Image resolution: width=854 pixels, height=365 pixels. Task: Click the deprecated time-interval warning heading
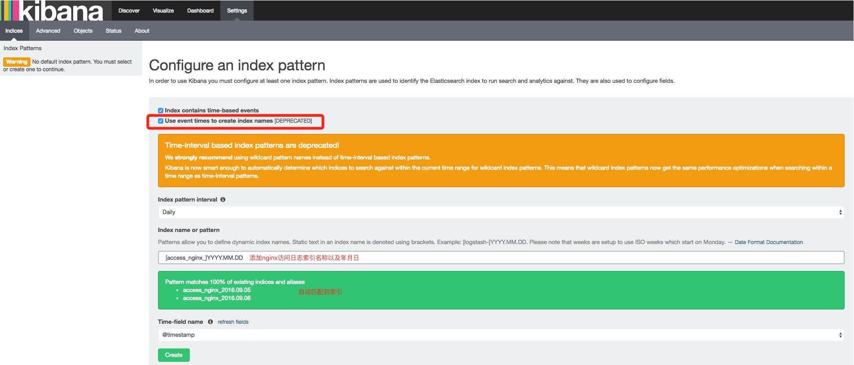coord(252,146)
